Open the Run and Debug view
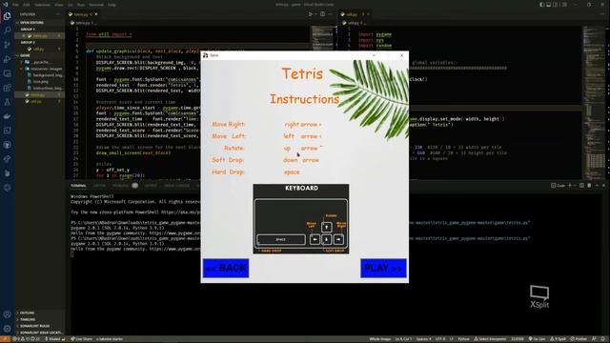This screenshot has width=610, height=343. [x=7, y=59]
